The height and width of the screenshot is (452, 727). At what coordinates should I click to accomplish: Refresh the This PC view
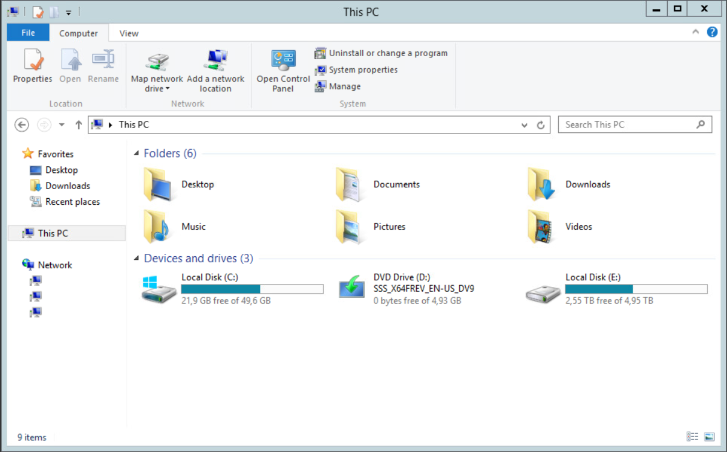(x=541, y=125)
